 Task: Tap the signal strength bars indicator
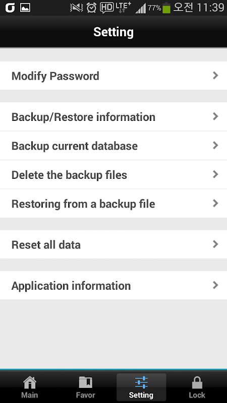pos(141,8)
